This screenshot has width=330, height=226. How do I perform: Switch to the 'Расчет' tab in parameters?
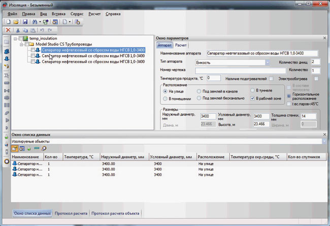coord(181,45)
